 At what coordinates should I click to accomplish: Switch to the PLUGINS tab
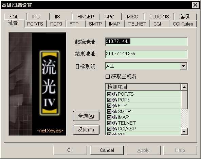(159, 17)
